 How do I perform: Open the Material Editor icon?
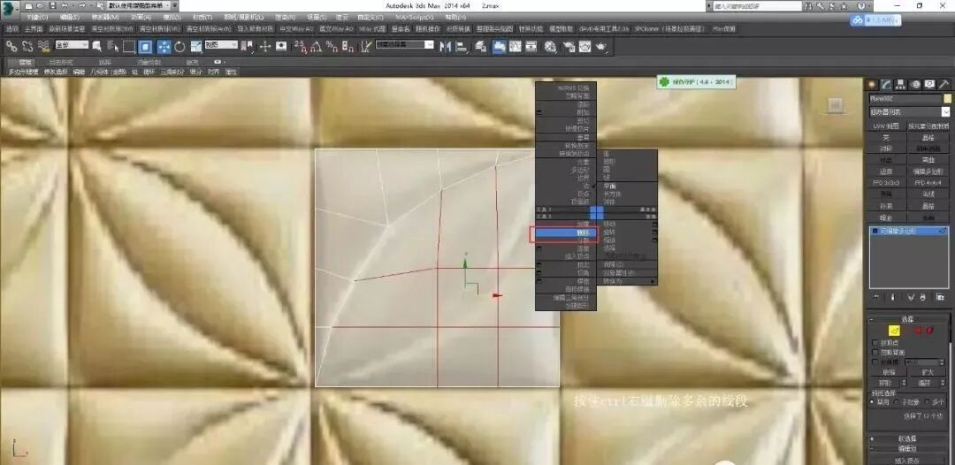tap(551, 46)
